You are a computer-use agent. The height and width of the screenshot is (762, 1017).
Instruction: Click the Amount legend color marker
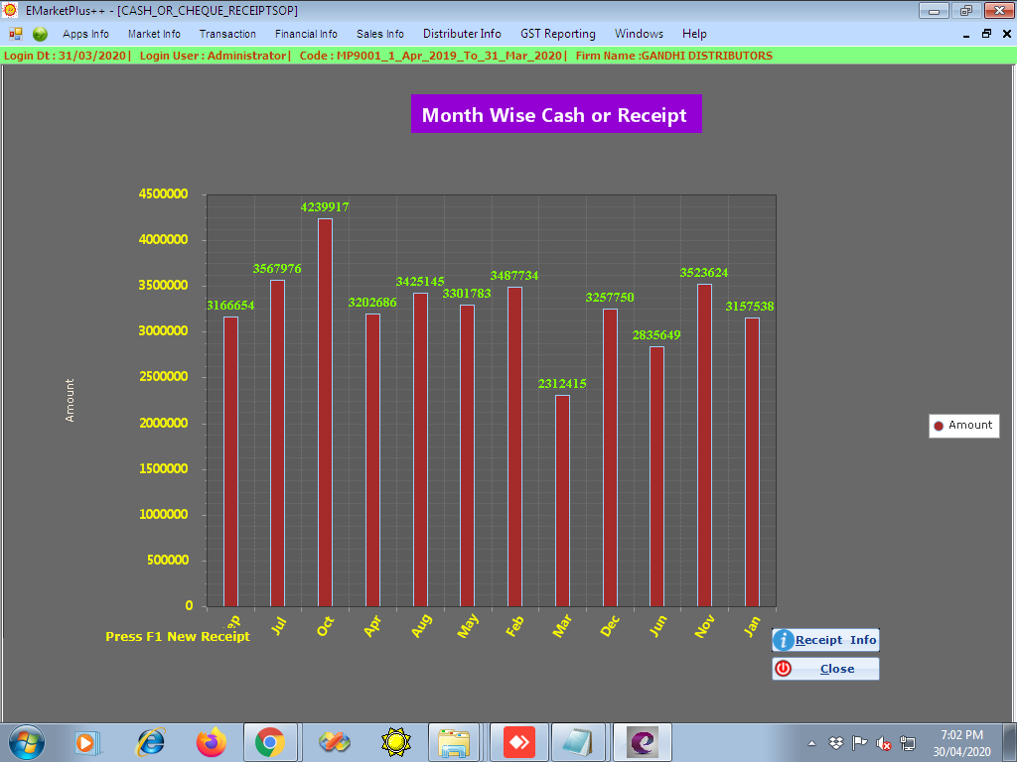939,426
